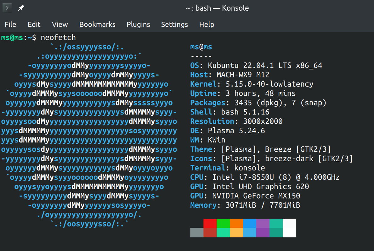The image size is (374, 251).
Task: Click the 'Intel UHD Graphics 620' GPU value
Action: click(x=261, y=187)
